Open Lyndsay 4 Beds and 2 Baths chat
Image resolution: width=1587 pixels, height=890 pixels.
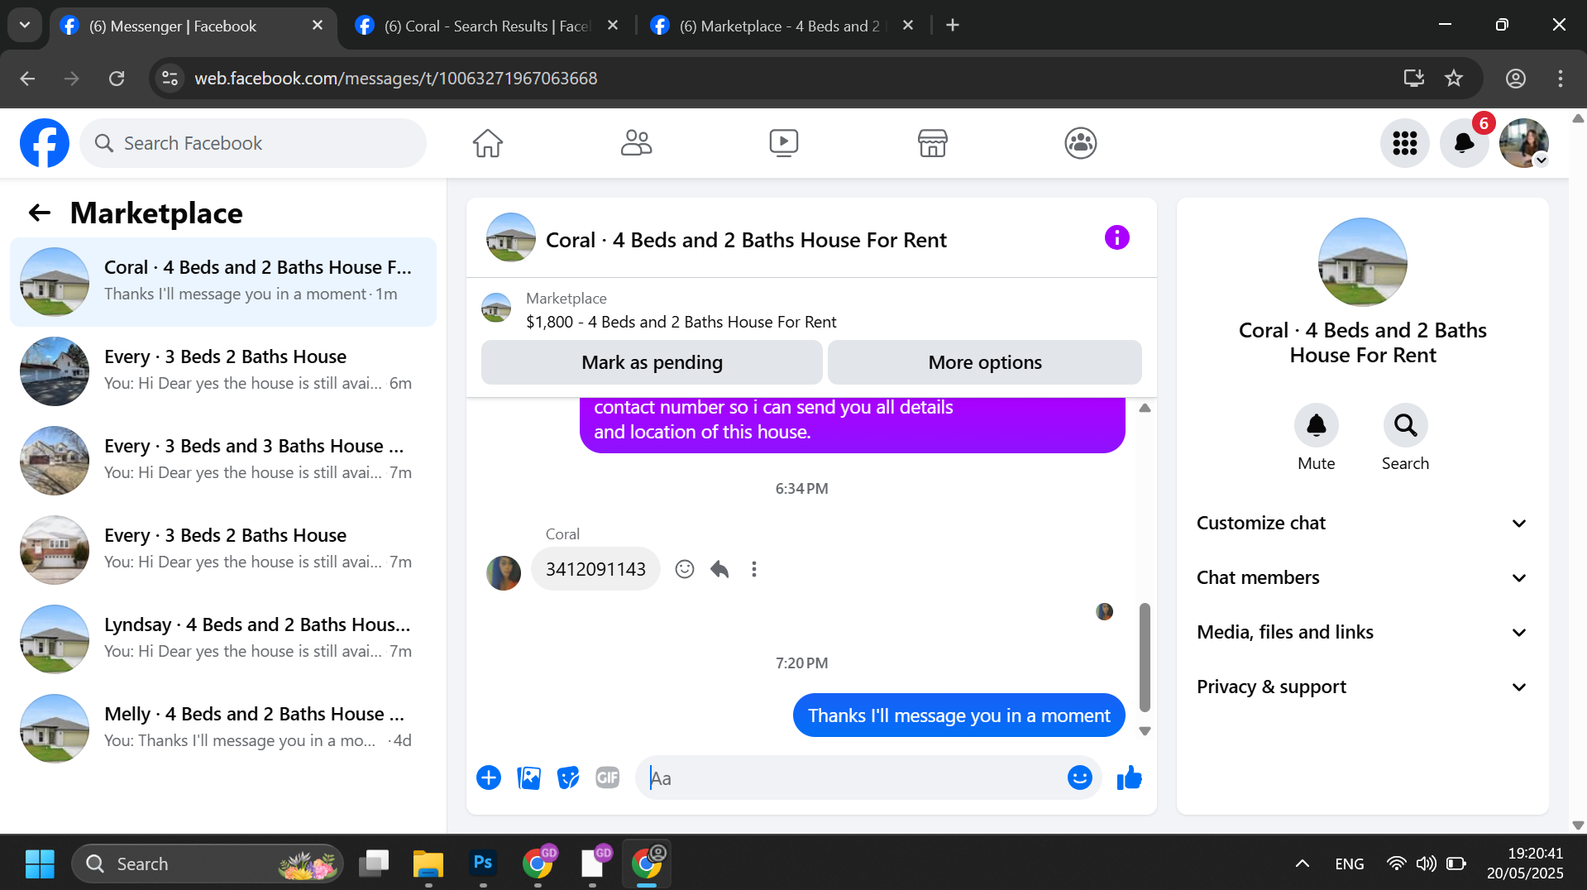[x=223, y=639]
